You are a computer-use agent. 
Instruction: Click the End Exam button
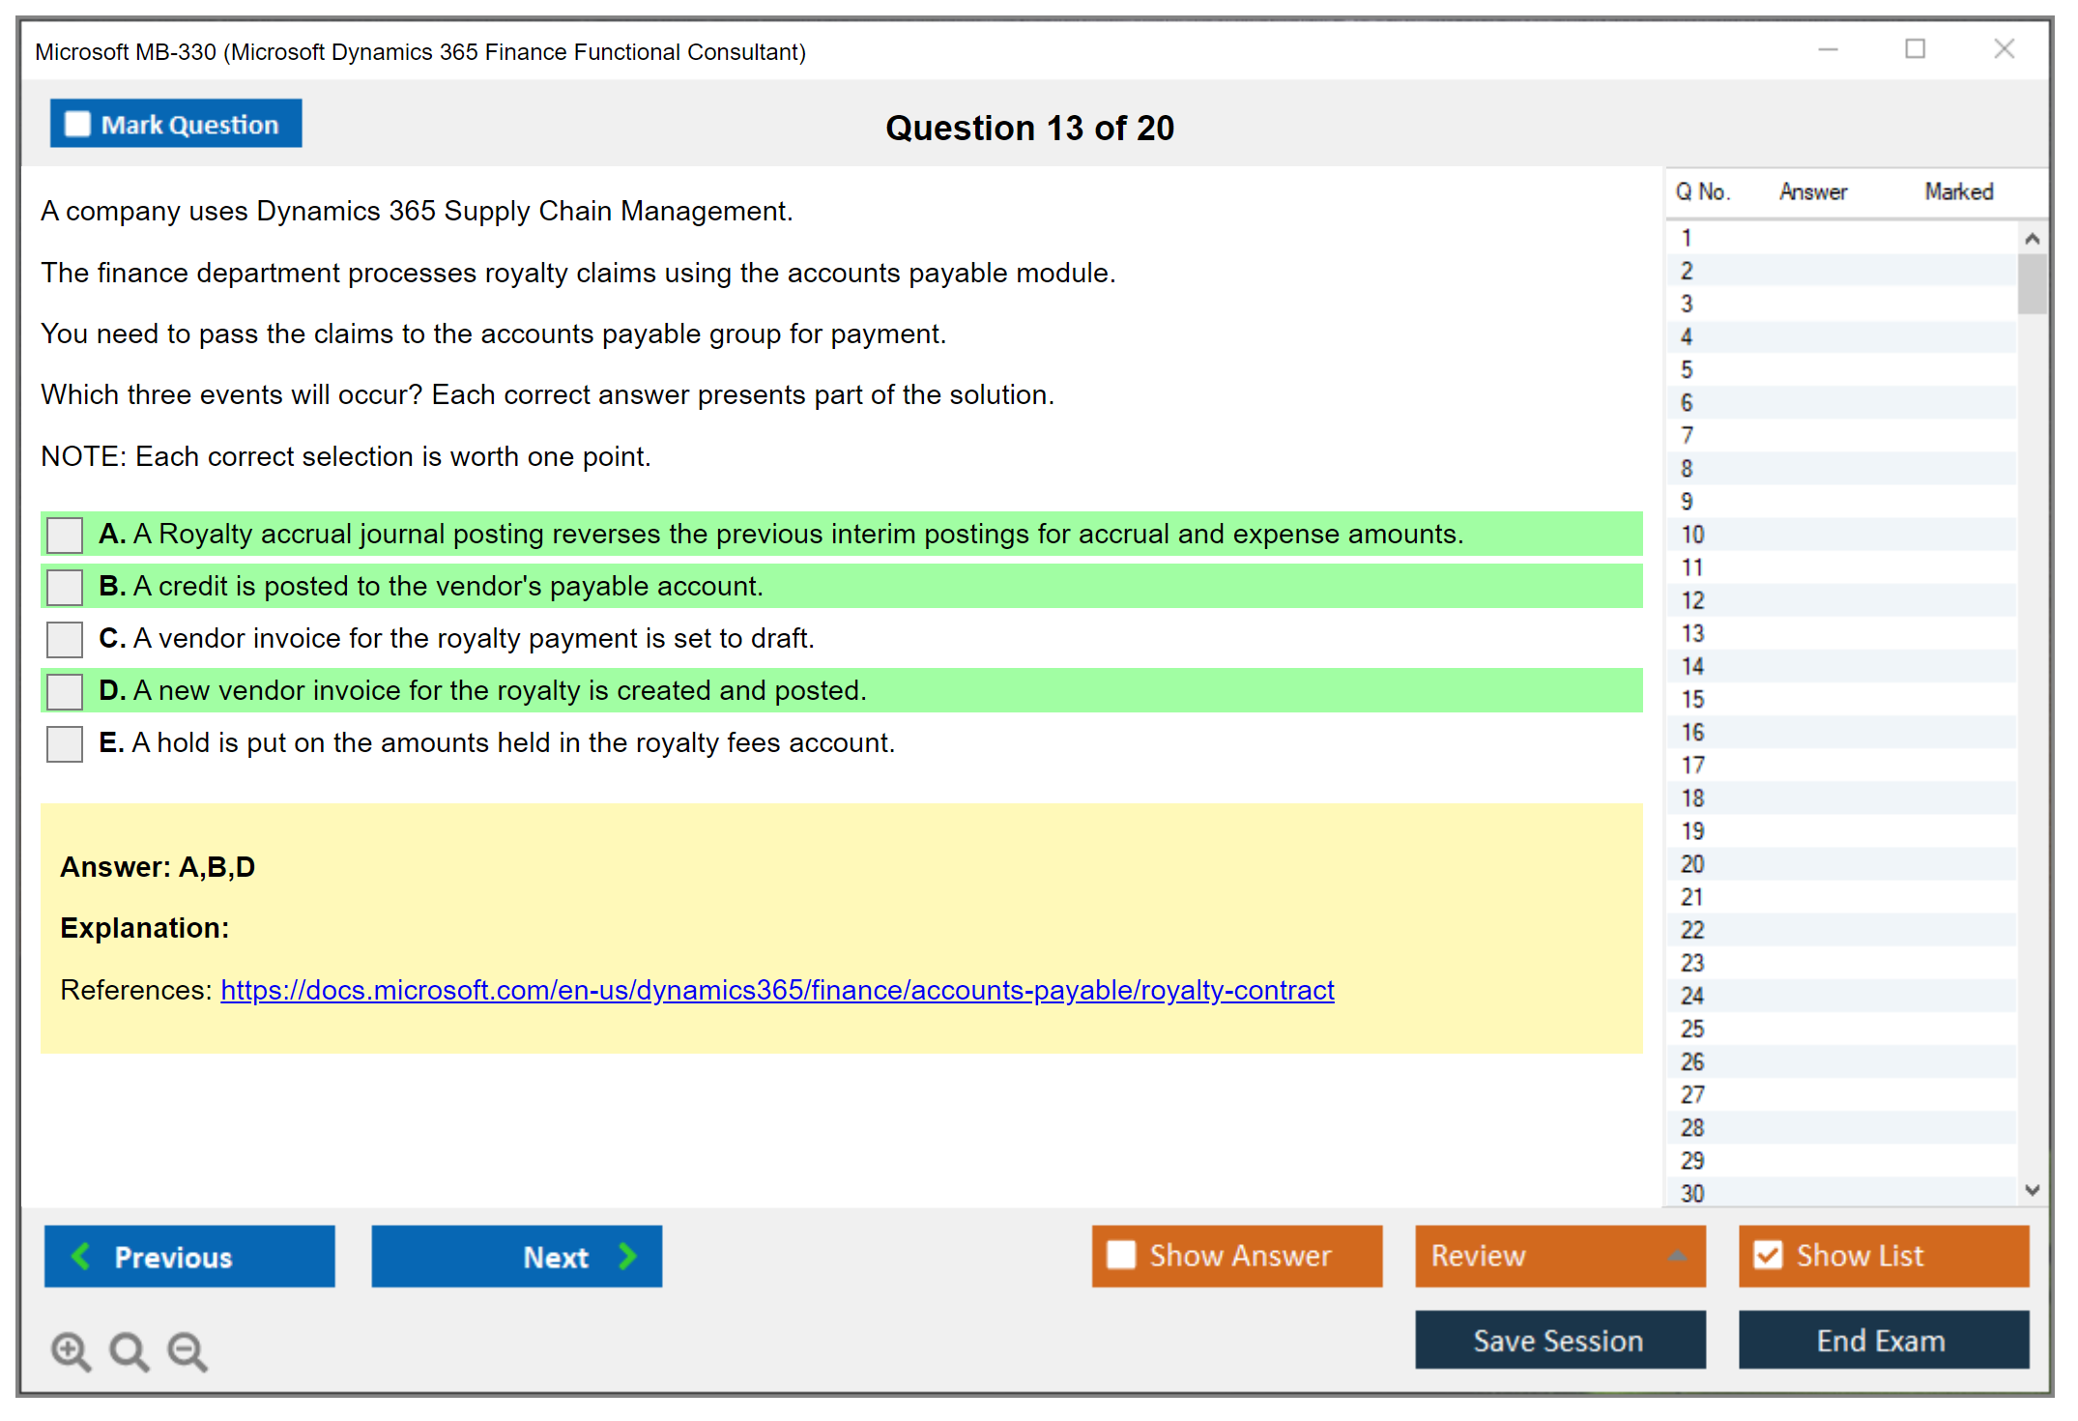pyautogui.click(x=1882, y=1340)
